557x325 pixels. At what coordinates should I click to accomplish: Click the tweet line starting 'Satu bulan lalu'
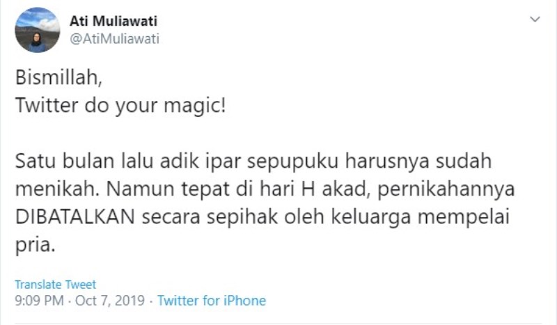point(253,161)
